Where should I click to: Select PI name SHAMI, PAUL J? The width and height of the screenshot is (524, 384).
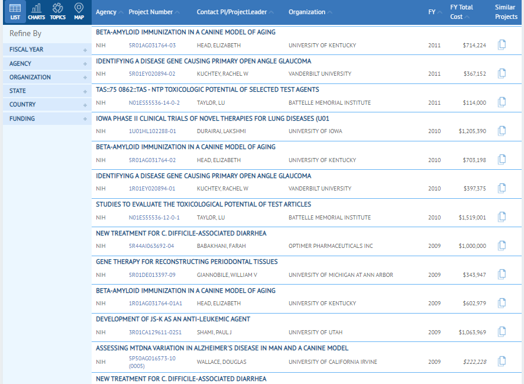pos(214,333)
